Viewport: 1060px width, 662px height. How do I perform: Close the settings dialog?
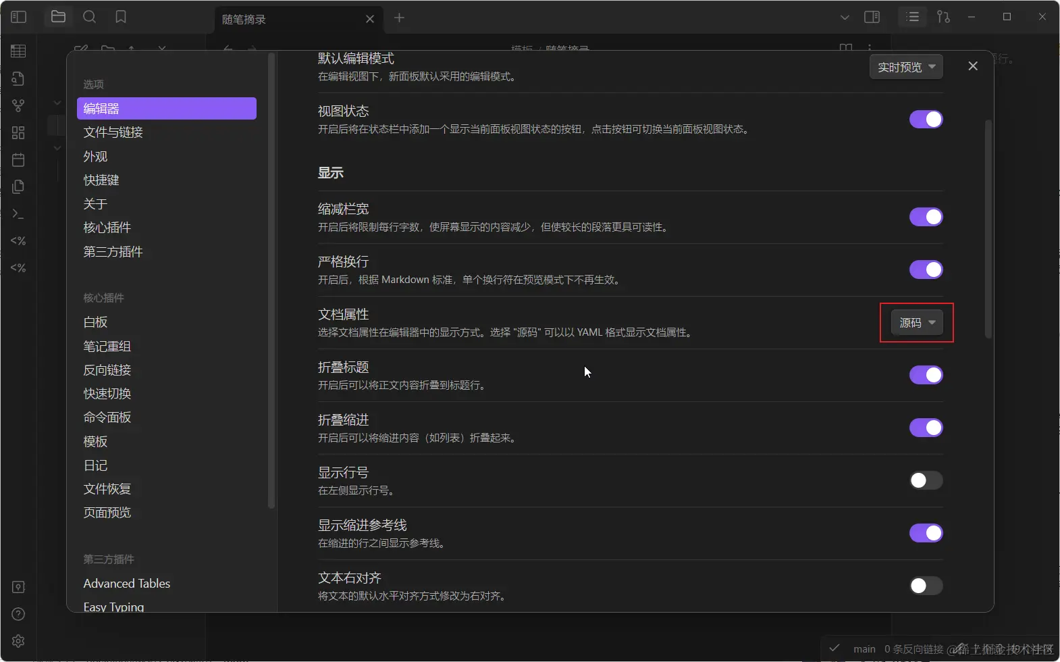point(973,66)
